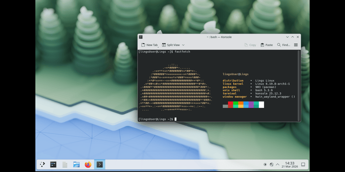345x172 pixels.
Task: Open System Settings from taskbar
Action: click(53, 164)
